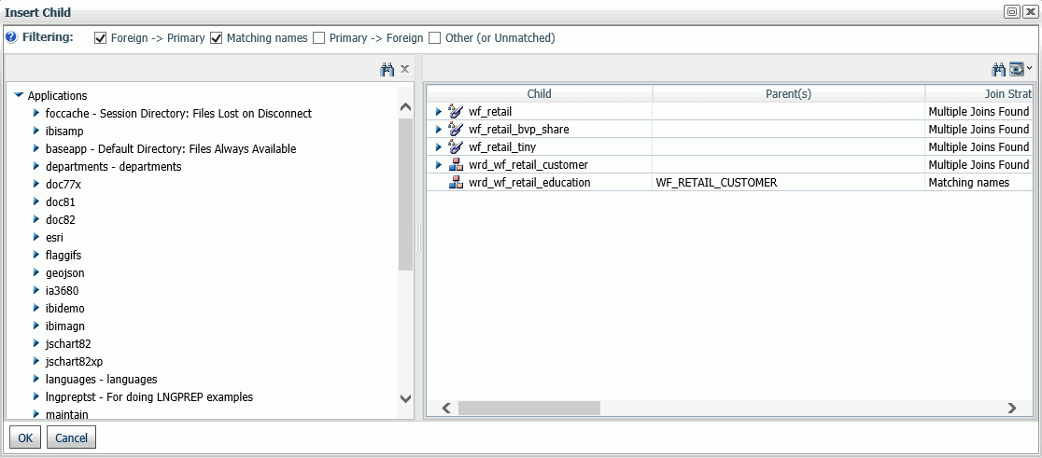The image size is (1042, 458).
Task: Expand the wf_retail_bvp_share child row
Action: tap(439, 130)
